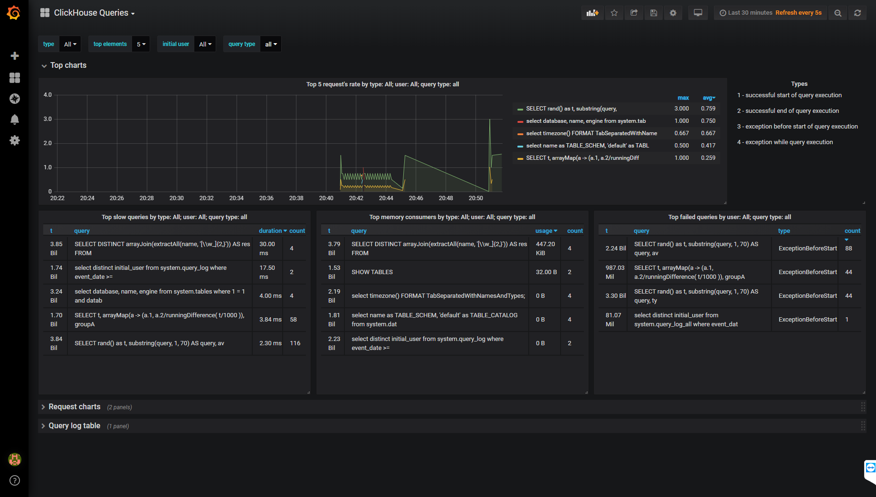Click the green SELECT rand() color swatch
The height and width of the screenshot is (497, 876).
click(520, 109)
